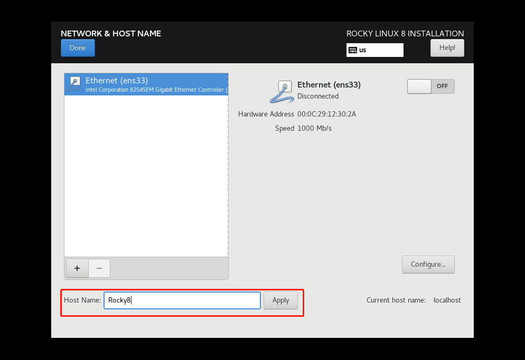Toggle the Ethernet ens33 switch on
Image resolution: width=525 pixels, height=360 pixels.
pyautogui.click(x=430, y=86)
